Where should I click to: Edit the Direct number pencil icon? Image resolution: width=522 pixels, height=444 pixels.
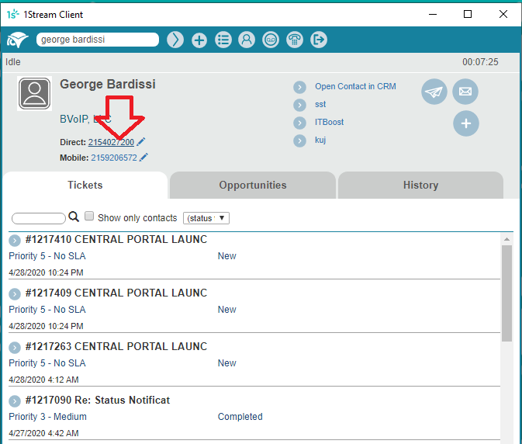point(141,142)
